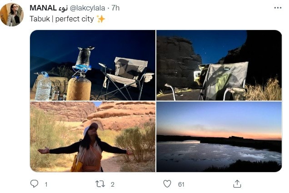Click the reply count 1
Screen dimensions: 289x193
point(46,184)
